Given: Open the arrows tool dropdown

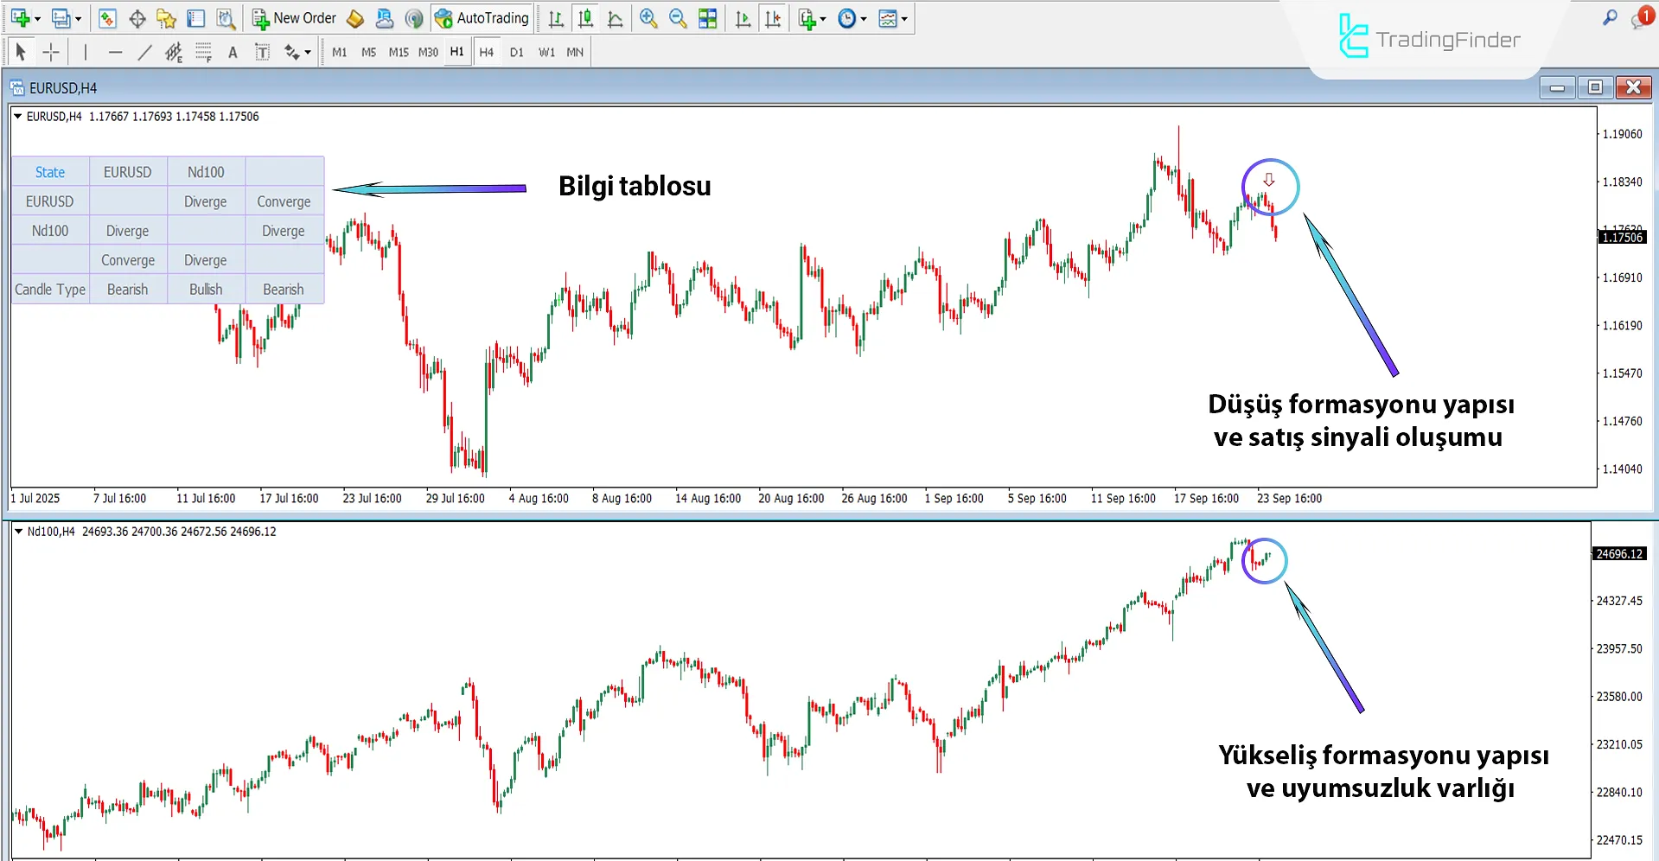Looking at the screenshot, I should (306, 50).
